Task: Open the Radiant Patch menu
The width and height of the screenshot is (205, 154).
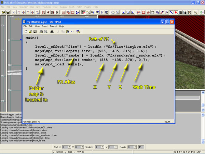Action: (x=79, y=7)
